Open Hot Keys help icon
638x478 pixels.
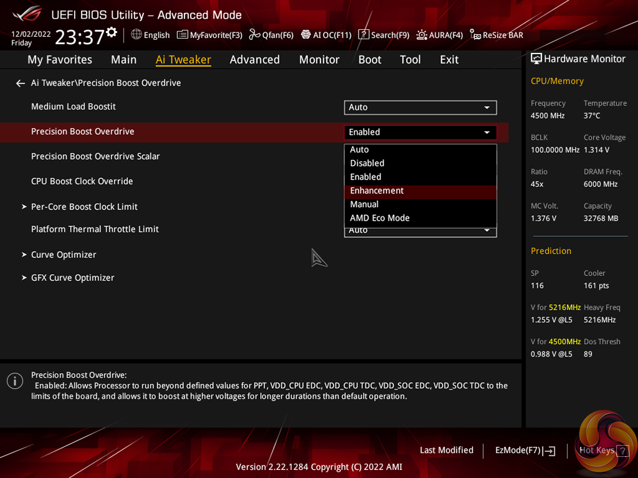click(x=622, y=451)
